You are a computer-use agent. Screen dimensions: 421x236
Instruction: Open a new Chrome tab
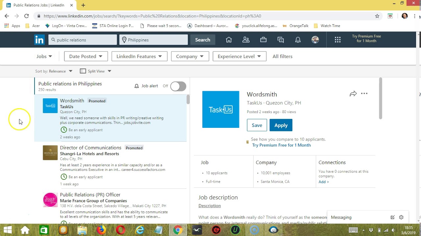(83, 5)
